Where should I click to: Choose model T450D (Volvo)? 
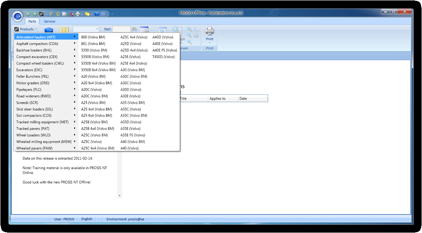(x=164, y=57)
